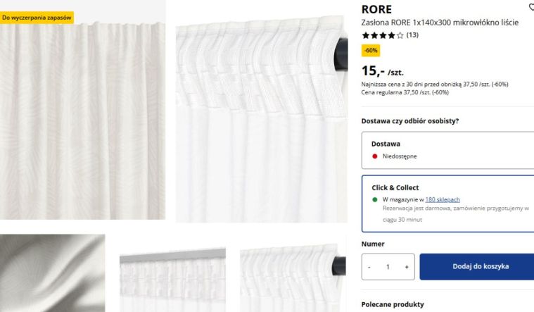
Task: Click Dodaj do koszyka button
Action: tap(477, 267)
